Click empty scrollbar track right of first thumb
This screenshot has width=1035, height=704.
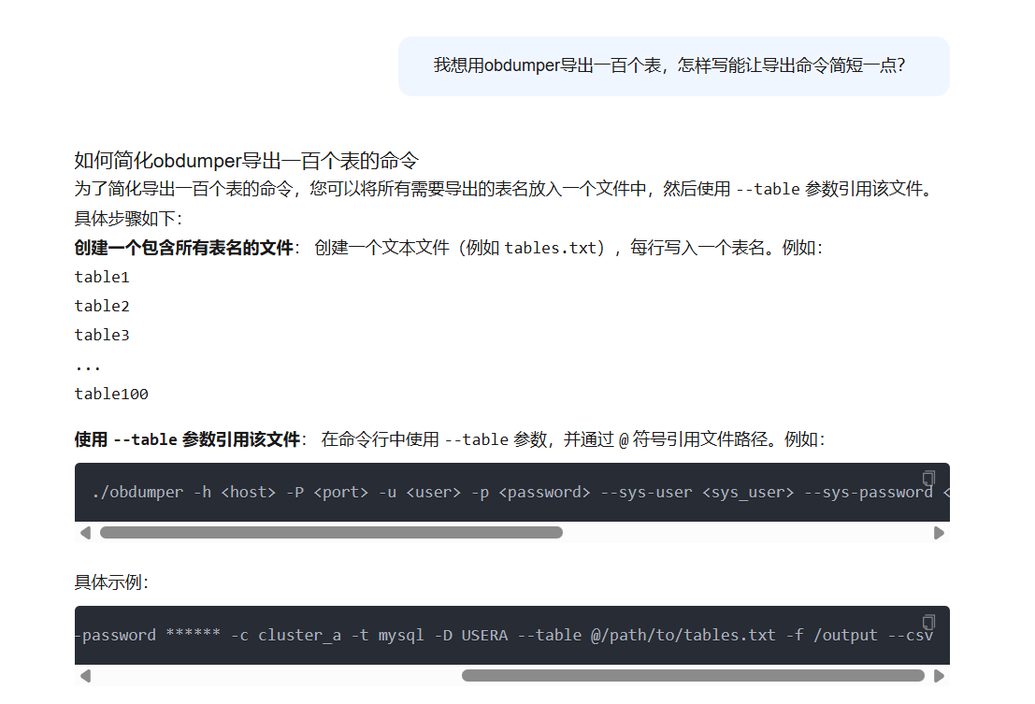click(x=748, y=533)
